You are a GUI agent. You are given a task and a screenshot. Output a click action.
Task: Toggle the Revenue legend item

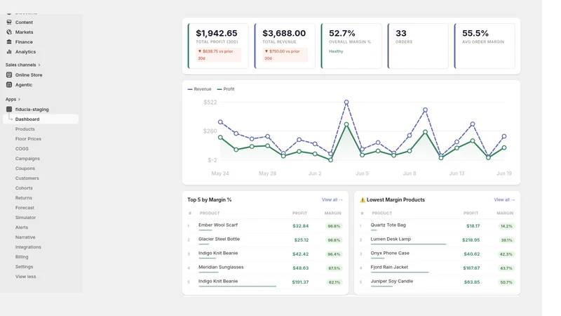click(x=199, y=89)
